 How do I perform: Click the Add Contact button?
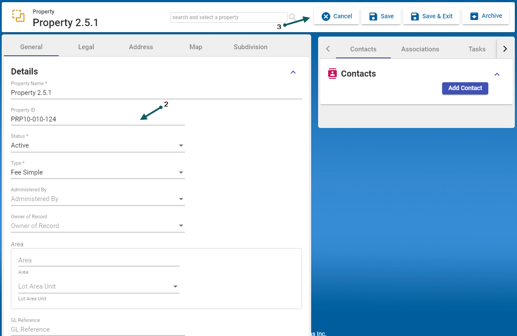coord(465,88)
